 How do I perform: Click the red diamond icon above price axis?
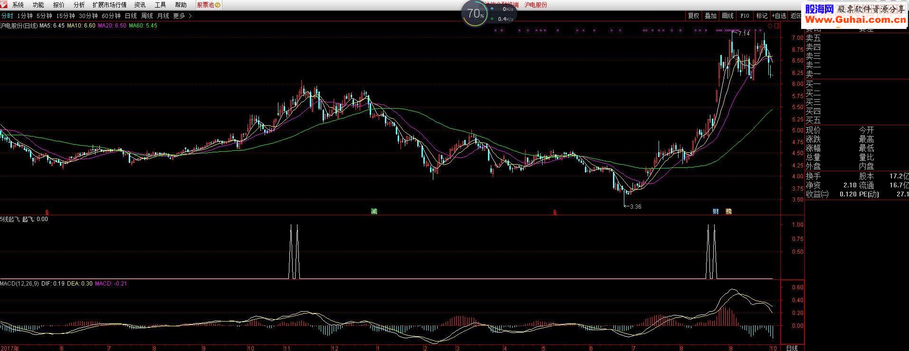tap(770, 26)
